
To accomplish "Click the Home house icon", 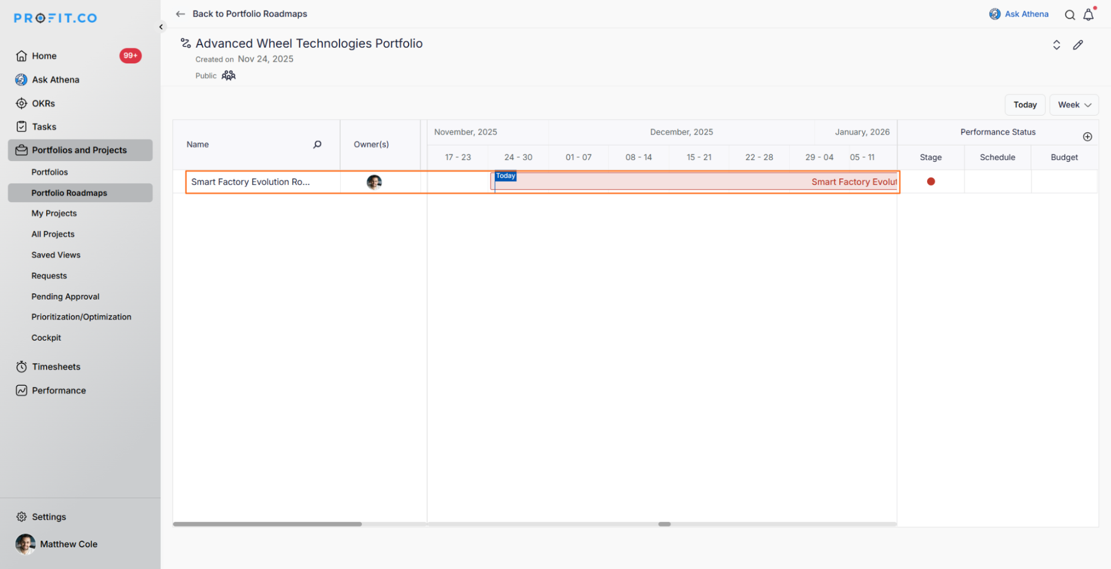I will pos(22,56).
